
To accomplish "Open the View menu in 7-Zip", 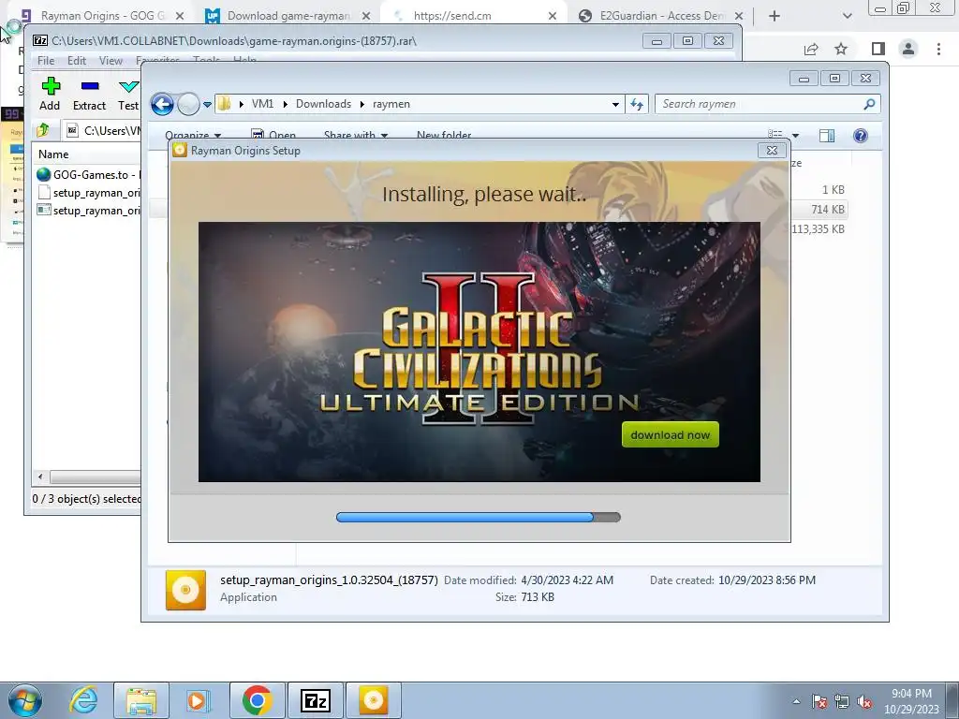I will [111, 61].
